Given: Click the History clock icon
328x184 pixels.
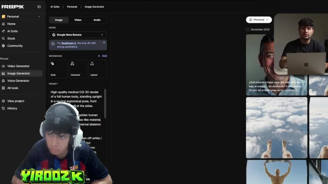Looking at the screenshot, I should pyautogui.click(x=3, y=108).
